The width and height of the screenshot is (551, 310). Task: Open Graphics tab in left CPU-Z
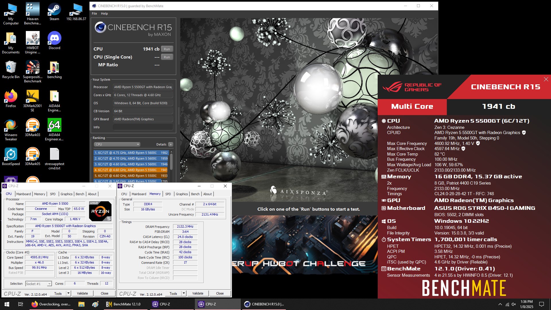66,194
